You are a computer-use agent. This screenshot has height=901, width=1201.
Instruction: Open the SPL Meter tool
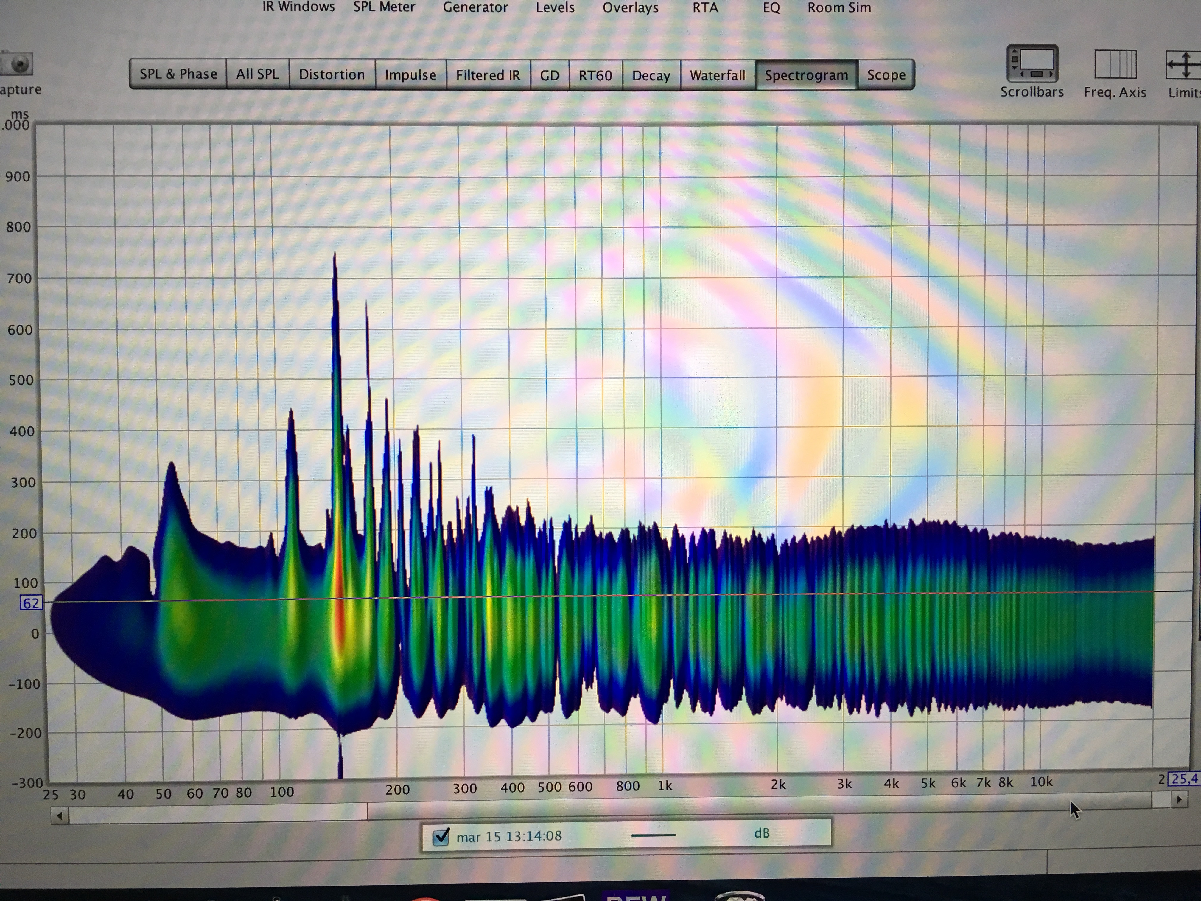click(384, 7)
